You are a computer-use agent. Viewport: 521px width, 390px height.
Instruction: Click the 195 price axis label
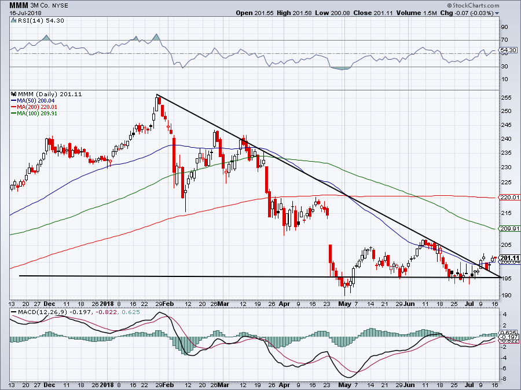click(507, 278)
